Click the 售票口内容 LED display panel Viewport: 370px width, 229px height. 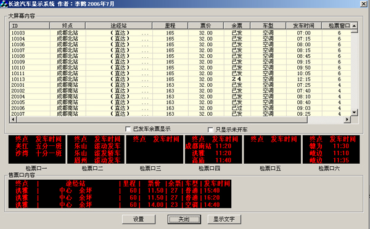(x=120, y=194)
